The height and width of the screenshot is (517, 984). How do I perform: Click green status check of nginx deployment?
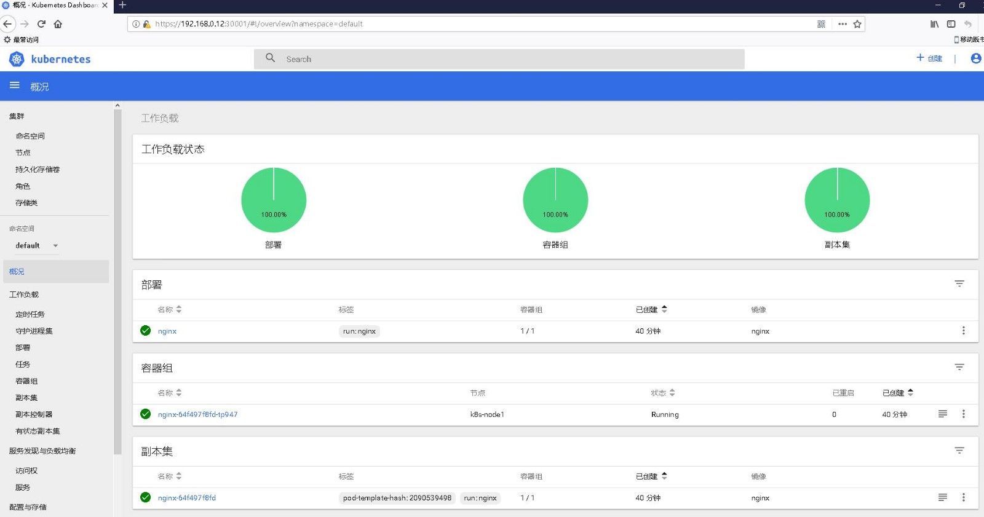tap(145, 331)
